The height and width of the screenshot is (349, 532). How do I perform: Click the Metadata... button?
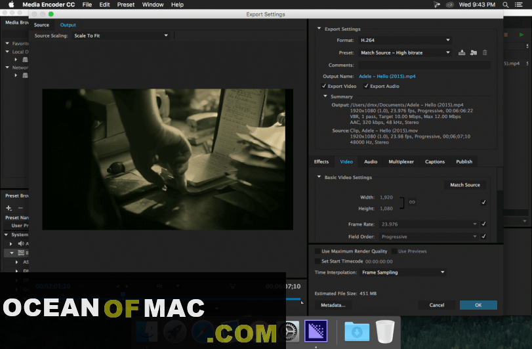(333, 305)
